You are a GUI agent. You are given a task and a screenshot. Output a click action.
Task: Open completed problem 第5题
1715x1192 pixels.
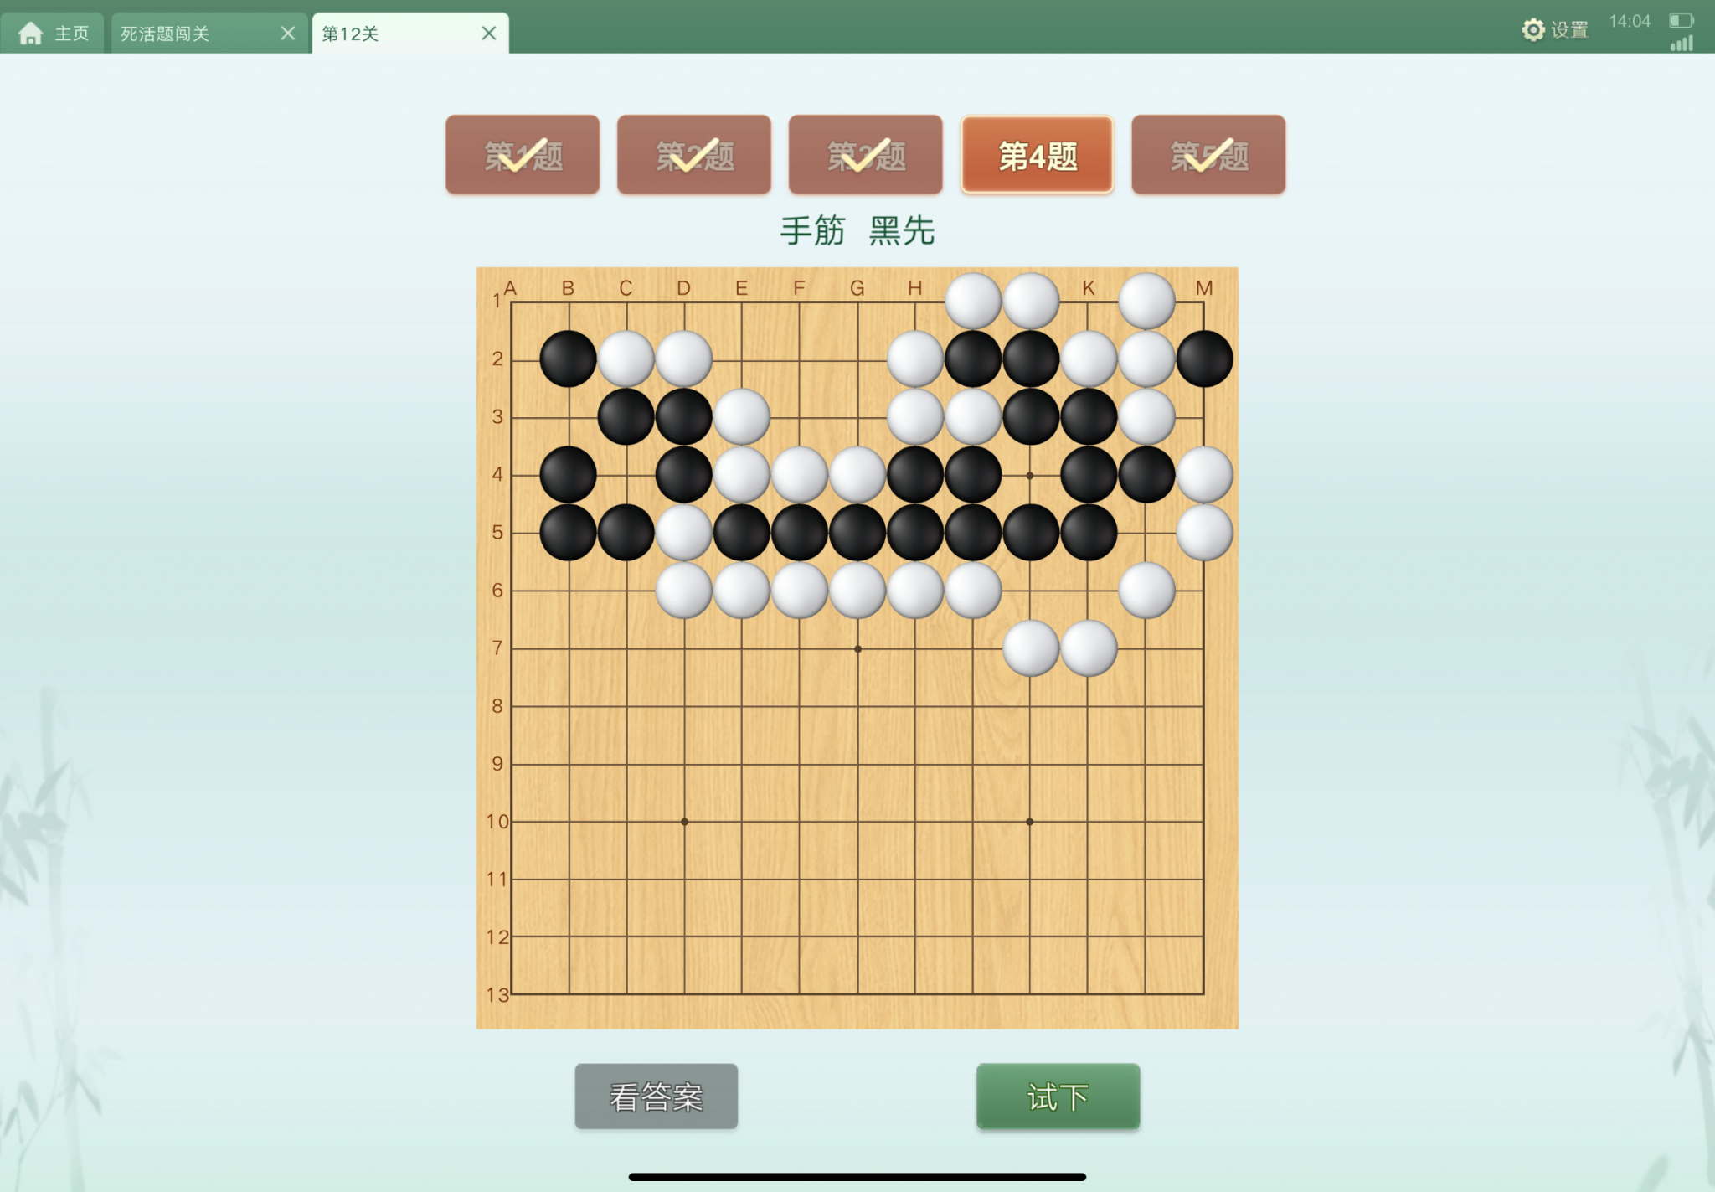pos(1208,155)
